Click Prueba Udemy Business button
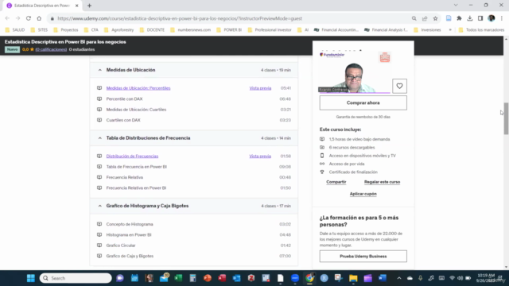Viewport: 509px width, 286px height. coord(363,256)
